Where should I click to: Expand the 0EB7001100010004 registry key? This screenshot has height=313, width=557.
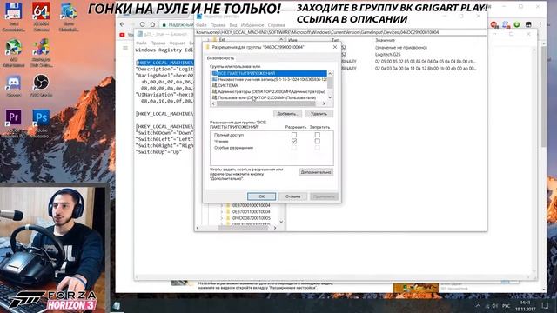[222, 212]
